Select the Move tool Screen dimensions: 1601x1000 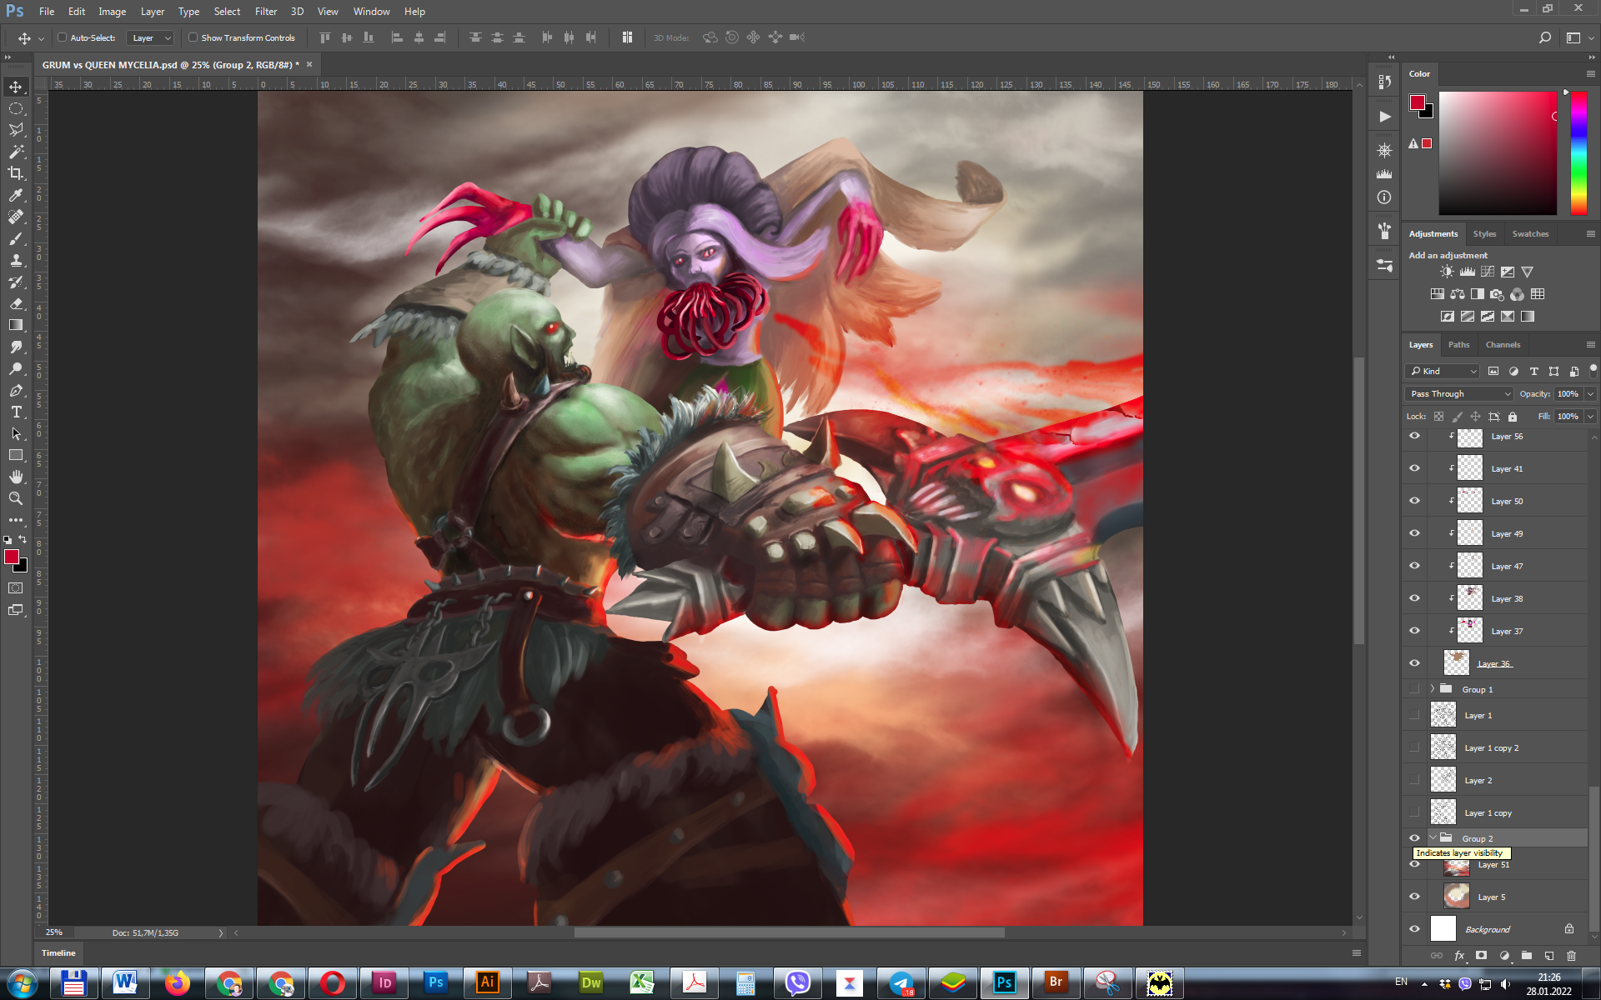(16, 87)
